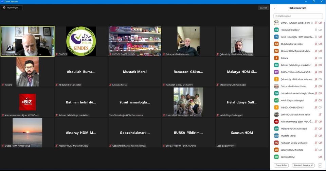
Task: Select Batman helal dünya marketleri in participant list
Action: coord(296,65)
